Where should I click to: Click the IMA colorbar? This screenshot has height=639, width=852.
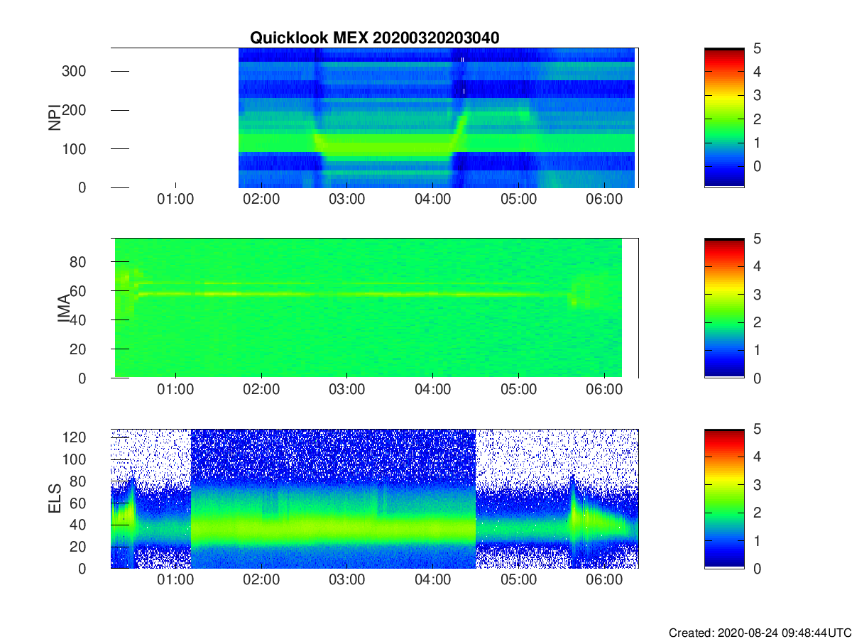coord(724,308)
